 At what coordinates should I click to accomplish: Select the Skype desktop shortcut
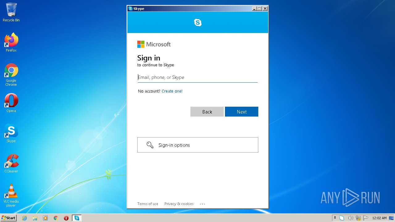pos(11,133)
